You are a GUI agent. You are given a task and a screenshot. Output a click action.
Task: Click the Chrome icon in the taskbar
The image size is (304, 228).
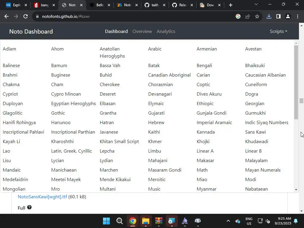tap(133, 221)
